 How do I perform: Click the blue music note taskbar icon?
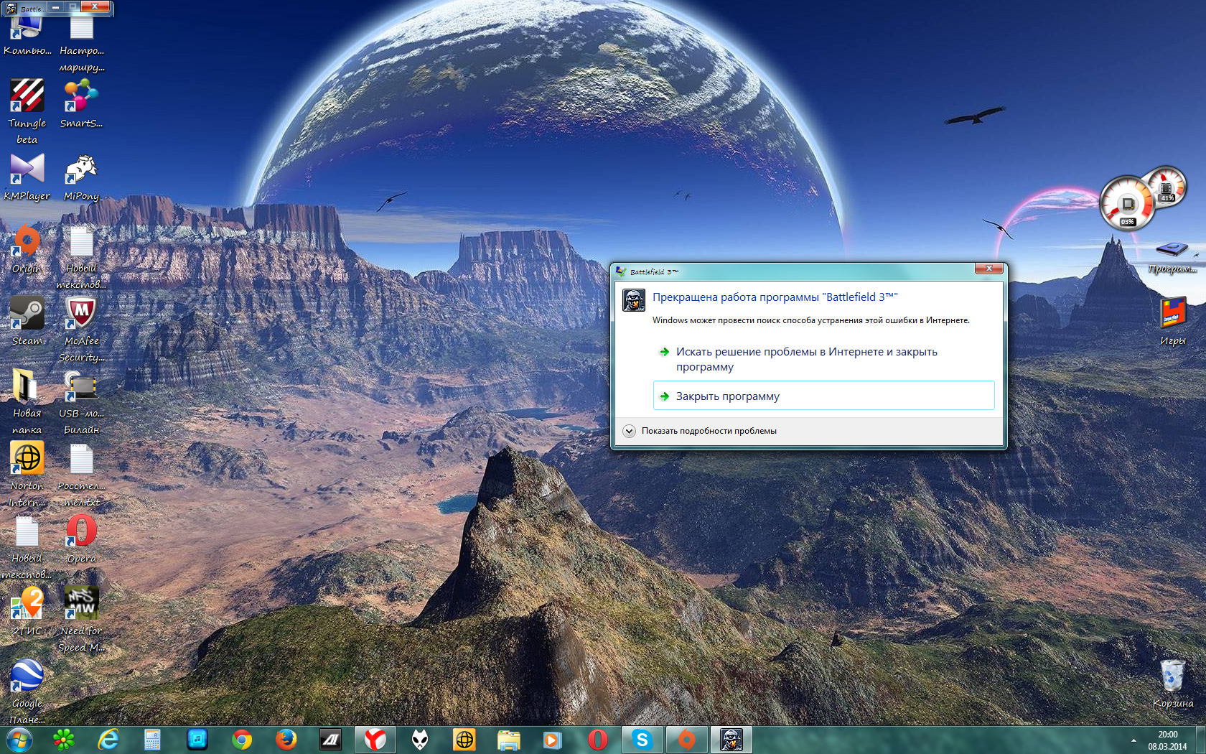click(x=197, y=739)
